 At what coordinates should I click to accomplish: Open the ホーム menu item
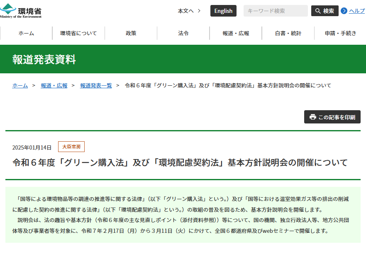(26, 33)
